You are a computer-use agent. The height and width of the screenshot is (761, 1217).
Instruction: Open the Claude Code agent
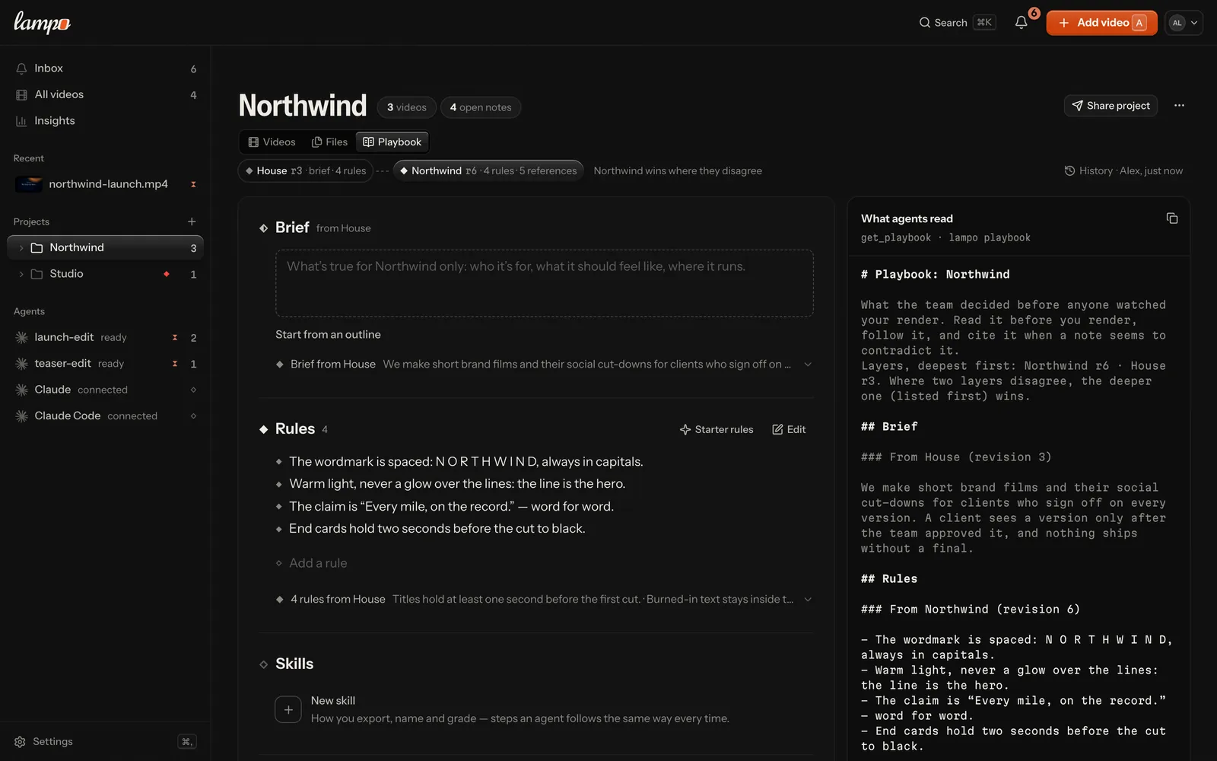click(106, 416)
